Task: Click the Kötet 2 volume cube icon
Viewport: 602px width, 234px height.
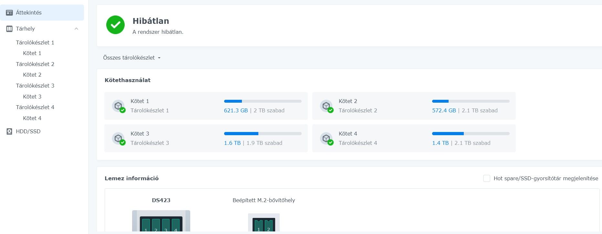Action: (x=327, y=106)
